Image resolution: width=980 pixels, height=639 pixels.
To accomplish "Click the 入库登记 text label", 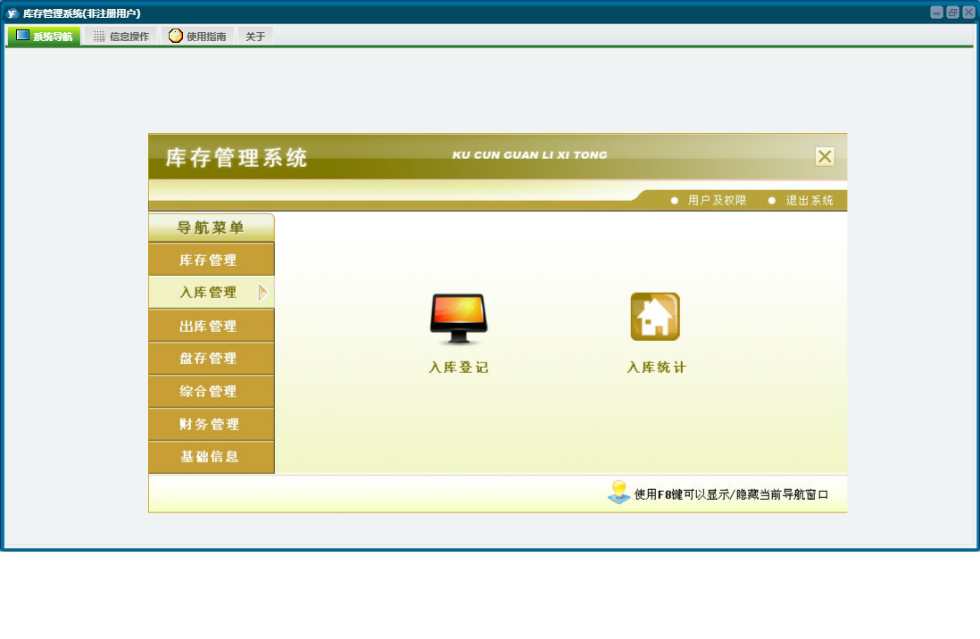I will pyautogui.click(x=459, y=368).
